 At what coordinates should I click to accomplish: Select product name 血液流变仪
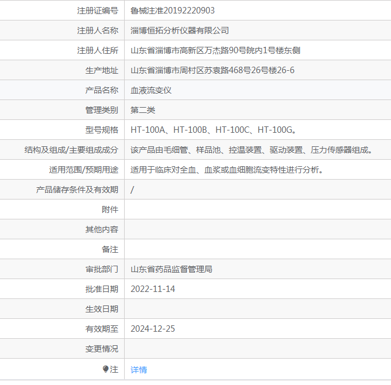pos(151,90)
